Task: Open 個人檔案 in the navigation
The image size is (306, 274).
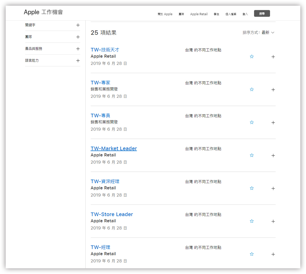Action: pos(231,14)
